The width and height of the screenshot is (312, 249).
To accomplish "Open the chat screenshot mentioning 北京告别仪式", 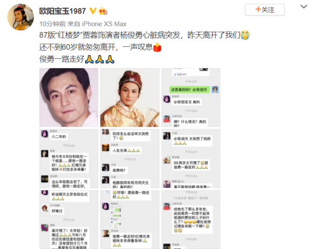I will coord(69,219).
